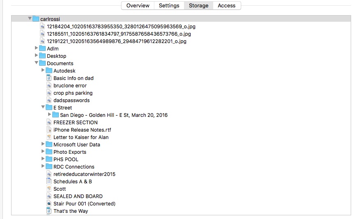Click the Basic Info on dad file icon
Viewport: 354px width, 219px height.
click(49, 78)
